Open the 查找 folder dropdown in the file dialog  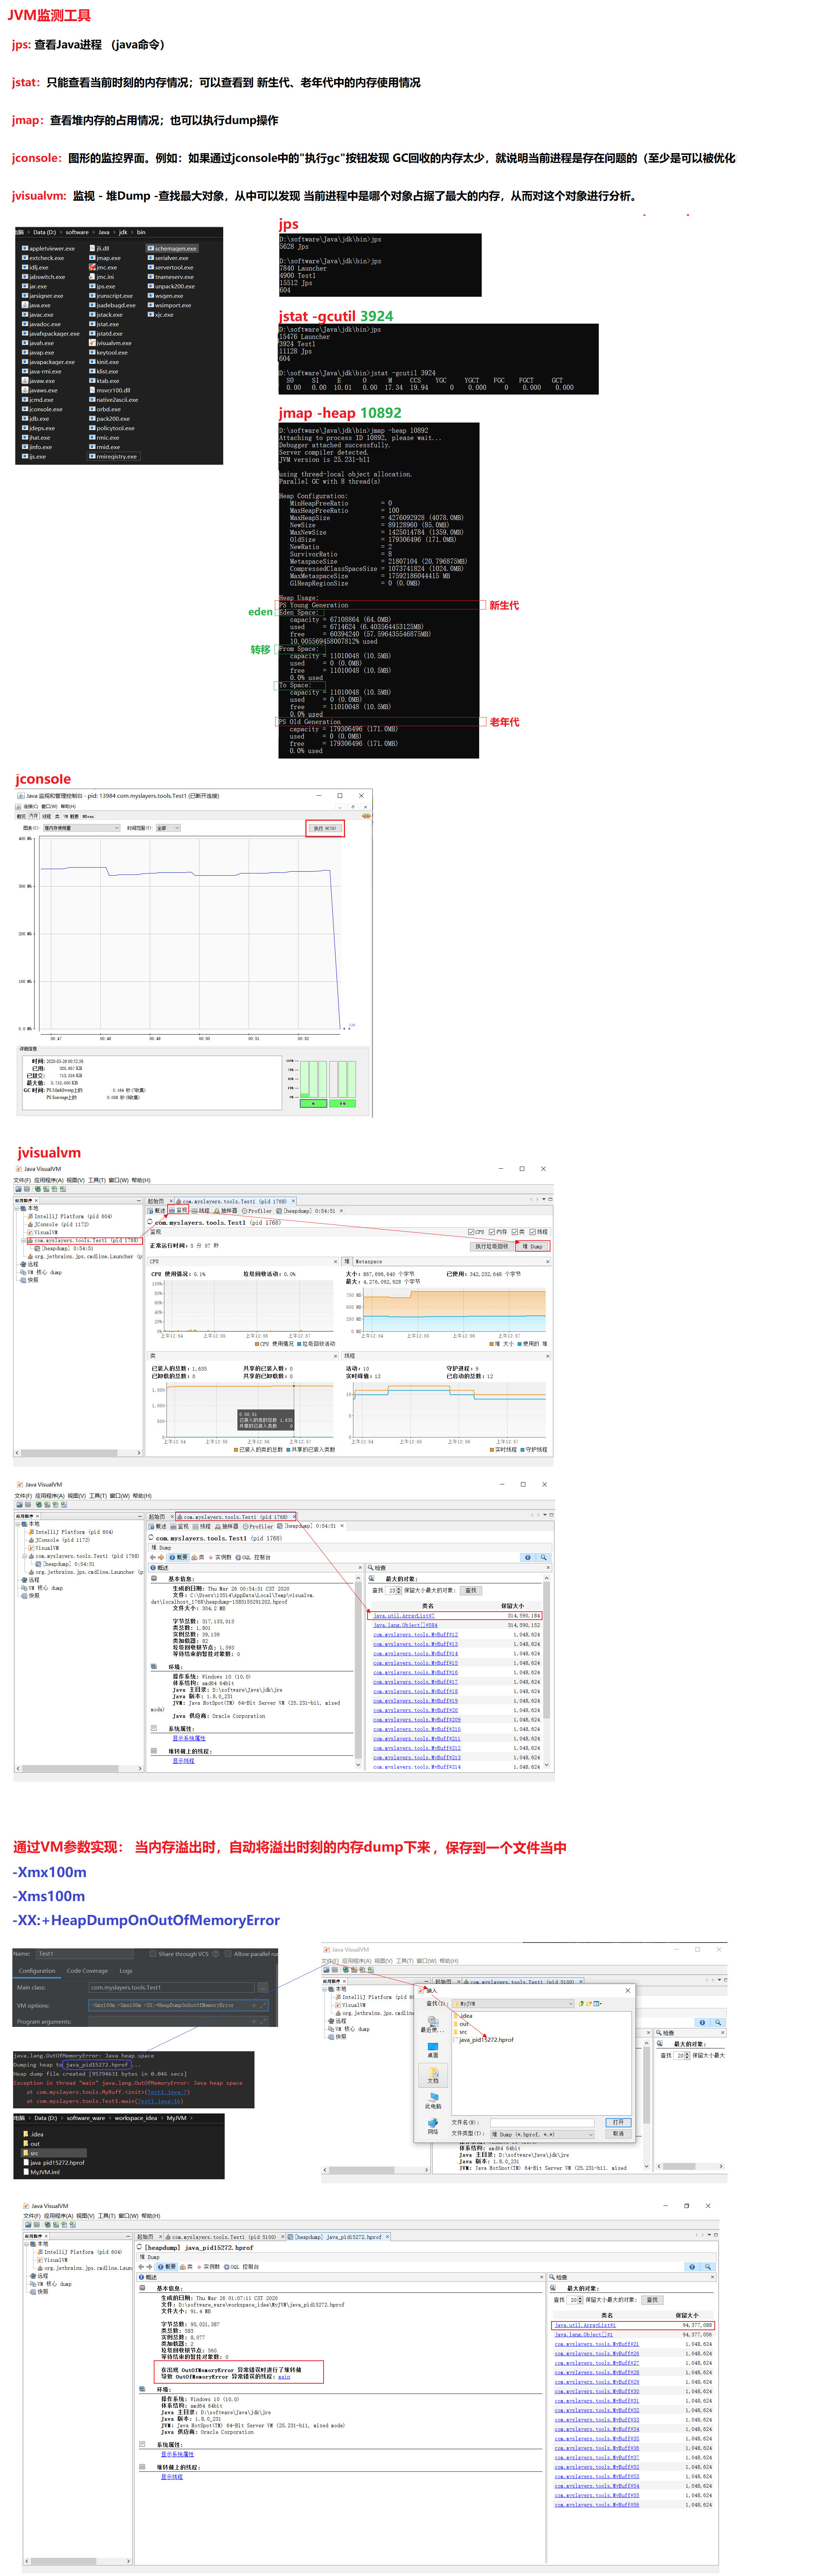(x=571, y=2004)
